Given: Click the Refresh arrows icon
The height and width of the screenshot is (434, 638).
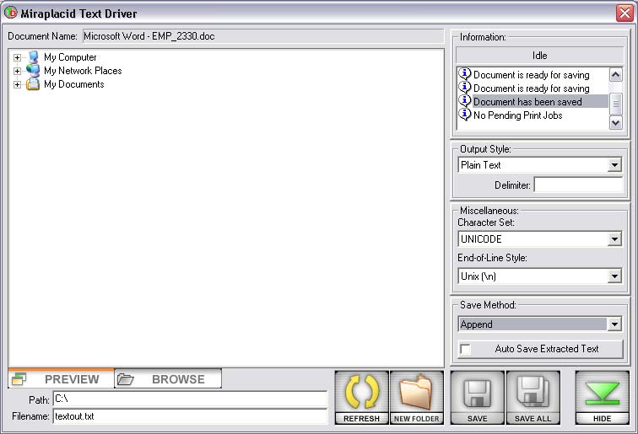Looking at the screenshot, I should pyautogui.click(x=361, y=397).
